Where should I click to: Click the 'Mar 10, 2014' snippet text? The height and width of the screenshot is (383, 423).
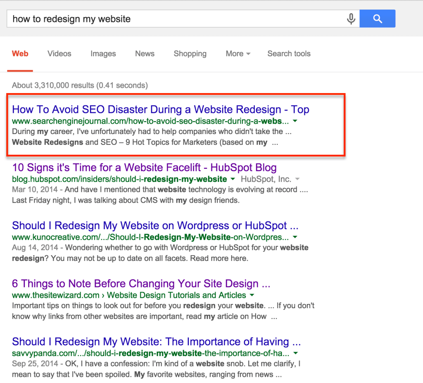coord(35,189)
